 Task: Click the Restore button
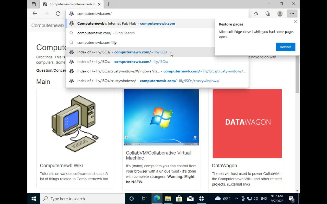point(286,47)
